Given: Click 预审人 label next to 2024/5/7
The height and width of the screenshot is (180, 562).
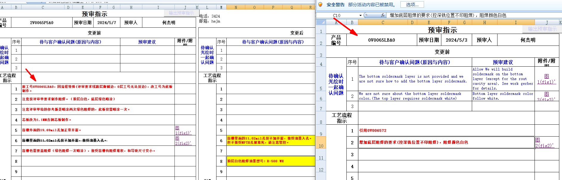Looking at the screenshot, I should tap(131, 23).
